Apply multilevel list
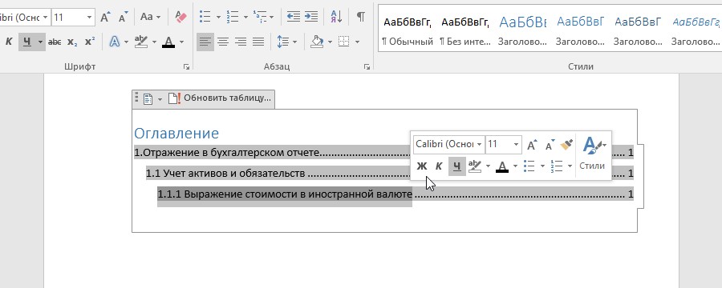The width and height of the screenshot is (722, 288). pyautogui.click(x=259, y=18)
